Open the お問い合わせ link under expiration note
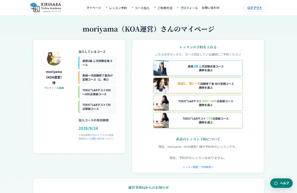This screenshot has width=297, height=193. coord(97,139)
